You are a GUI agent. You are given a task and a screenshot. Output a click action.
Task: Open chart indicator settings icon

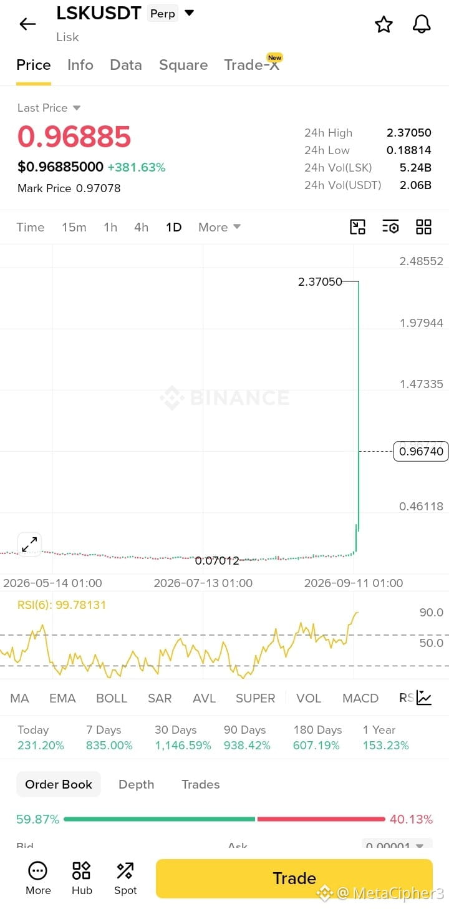pyautogui.click(x=390, y=227)
